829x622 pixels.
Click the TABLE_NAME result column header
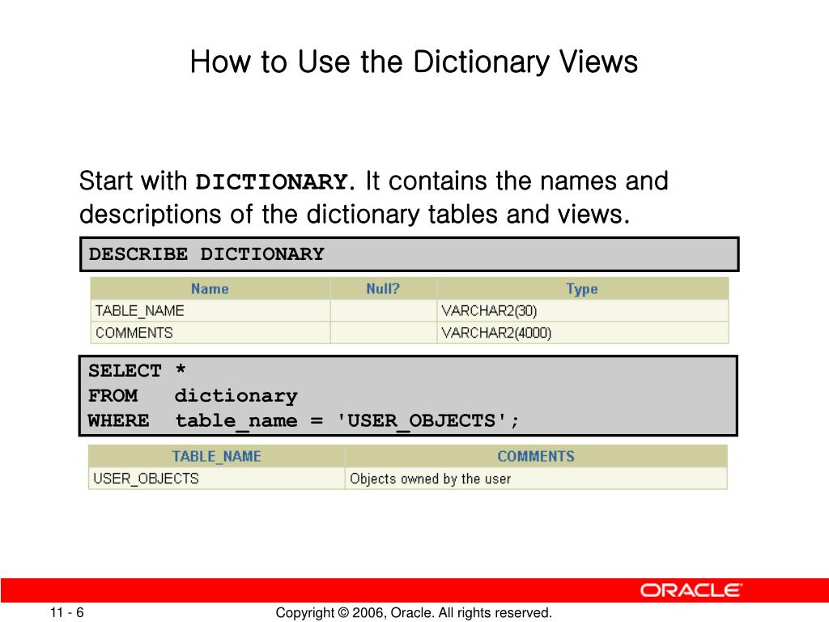click(216, 457)
